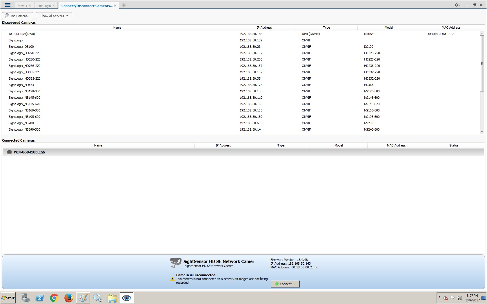Sort connected cameras by Name column
The image size is (487, 304).
[98, 145]
